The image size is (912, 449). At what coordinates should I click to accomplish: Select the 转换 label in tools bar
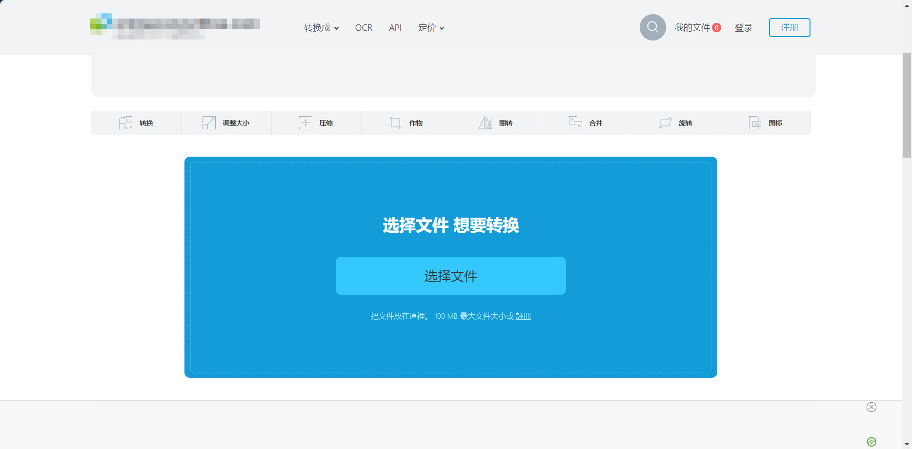click(x=146, y=123)
